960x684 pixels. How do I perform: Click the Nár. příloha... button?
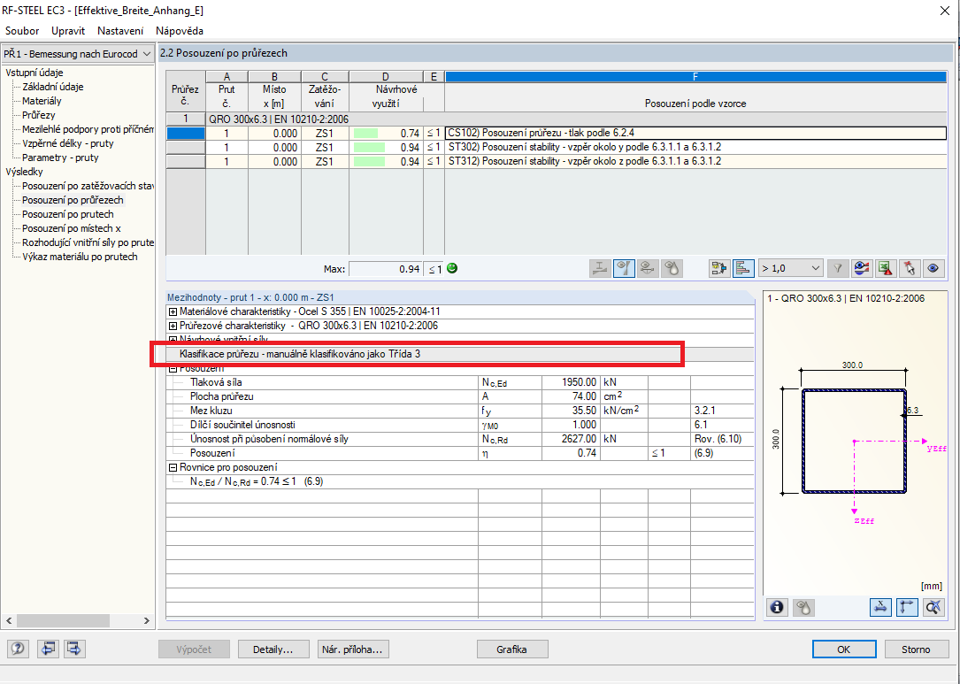[353, 649]
